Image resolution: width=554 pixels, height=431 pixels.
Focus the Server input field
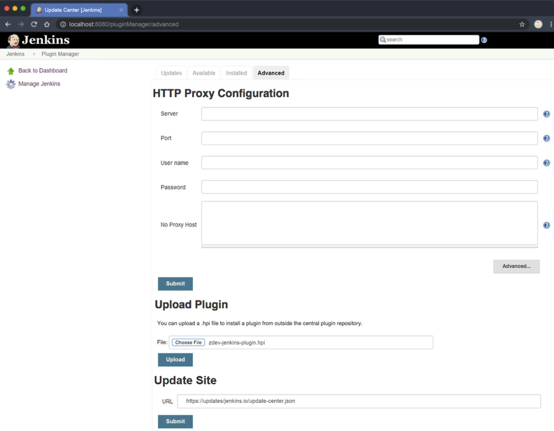tap(369, 114)
